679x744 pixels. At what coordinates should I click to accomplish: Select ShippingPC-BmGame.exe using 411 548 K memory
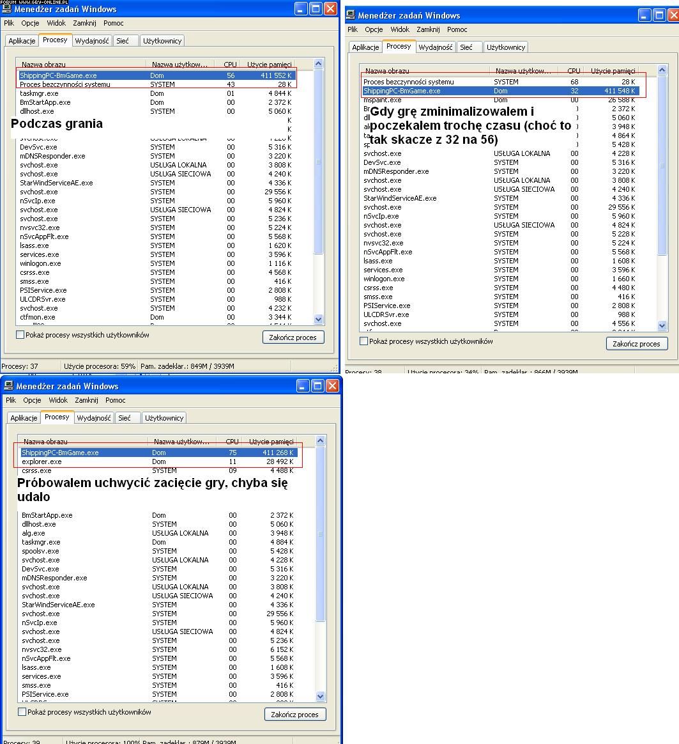tap(500, 91)
